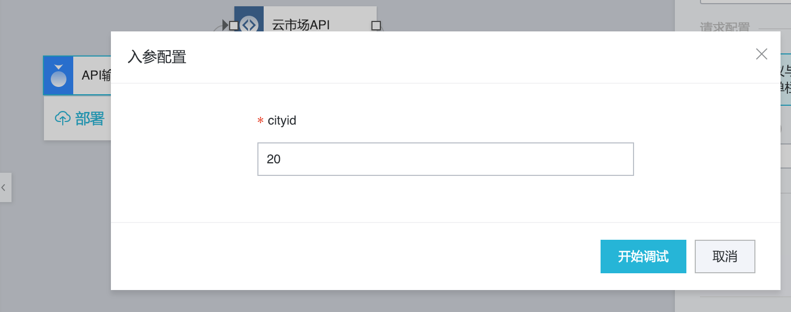Click the 部署 deploy label
This screenshot has width=791, height=312.
(x=90, y=119)
